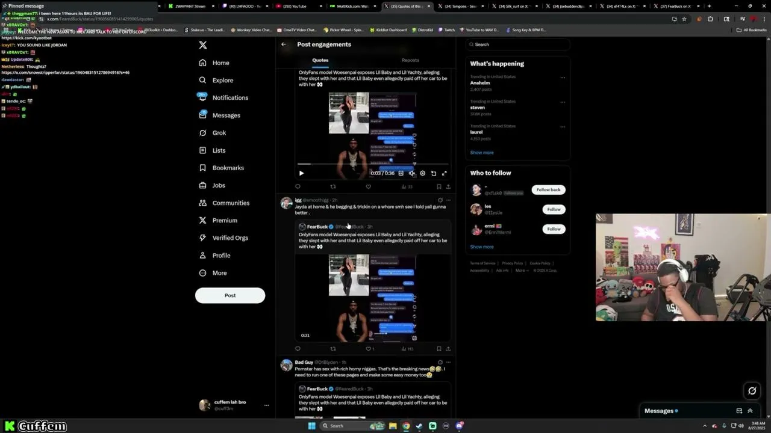The width and height of the screenshot is (771, 433).
Task: Click Show more under What's happening
Action: coord(482,153)
